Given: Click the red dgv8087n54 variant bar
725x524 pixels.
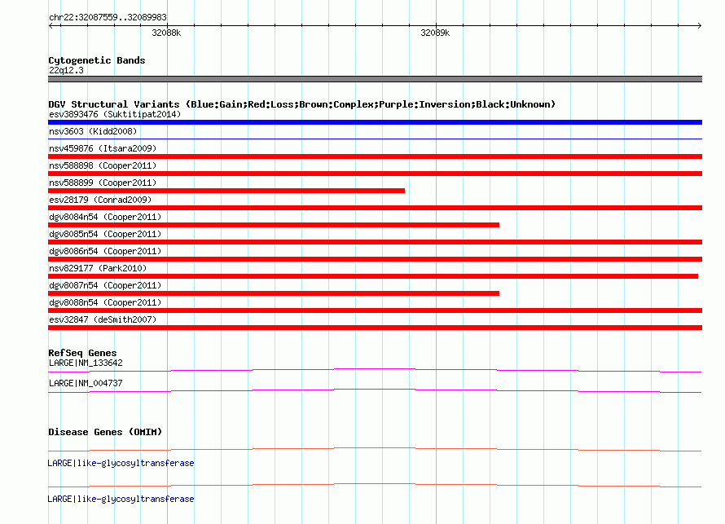Looking at the screenshot, I should click(x=274, y=293).
